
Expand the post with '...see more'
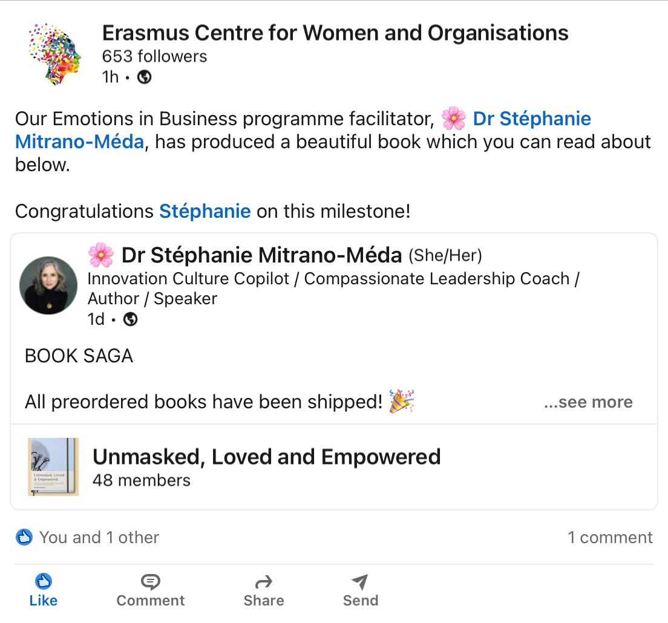(588, 402)
